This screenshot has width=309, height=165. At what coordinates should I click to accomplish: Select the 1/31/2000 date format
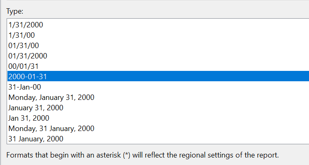pos(158,25)
